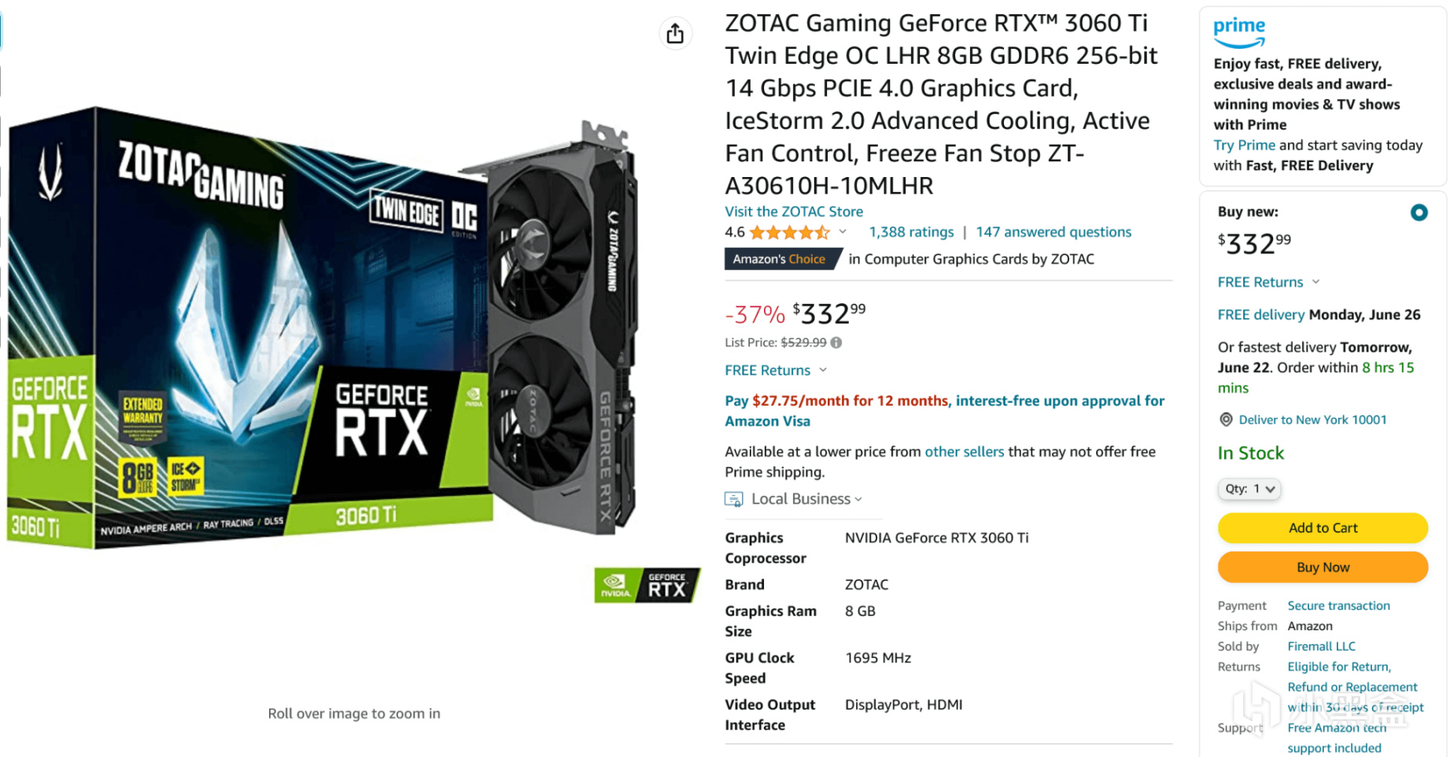Select the Buy new radio button
This screenshot has height=757, width=1450.
pyautogui.click(x=1419, y=212)
